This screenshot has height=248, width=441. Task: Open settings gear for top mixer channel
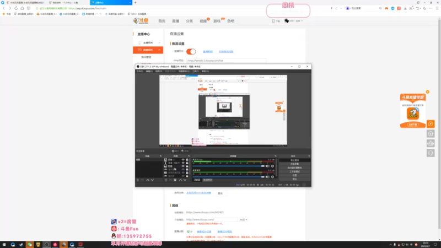pos(272,166)
